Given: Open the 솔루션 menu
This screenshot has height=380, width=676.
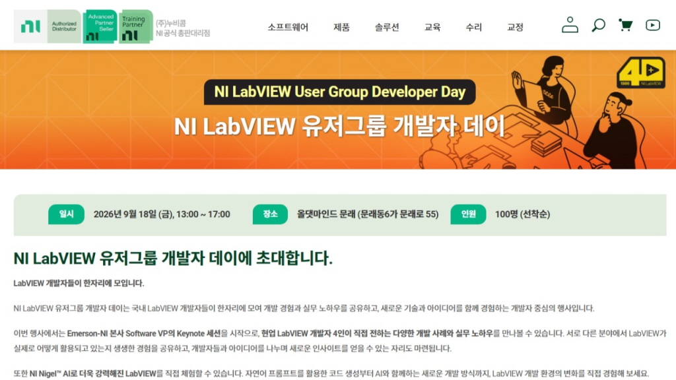Looking at the screenshot, I should click(x=387, y=27).
